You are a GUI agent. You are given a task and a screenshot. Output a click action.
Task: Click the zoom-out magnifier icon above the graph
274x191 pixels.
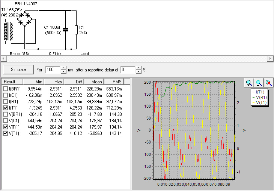[259, 83]
